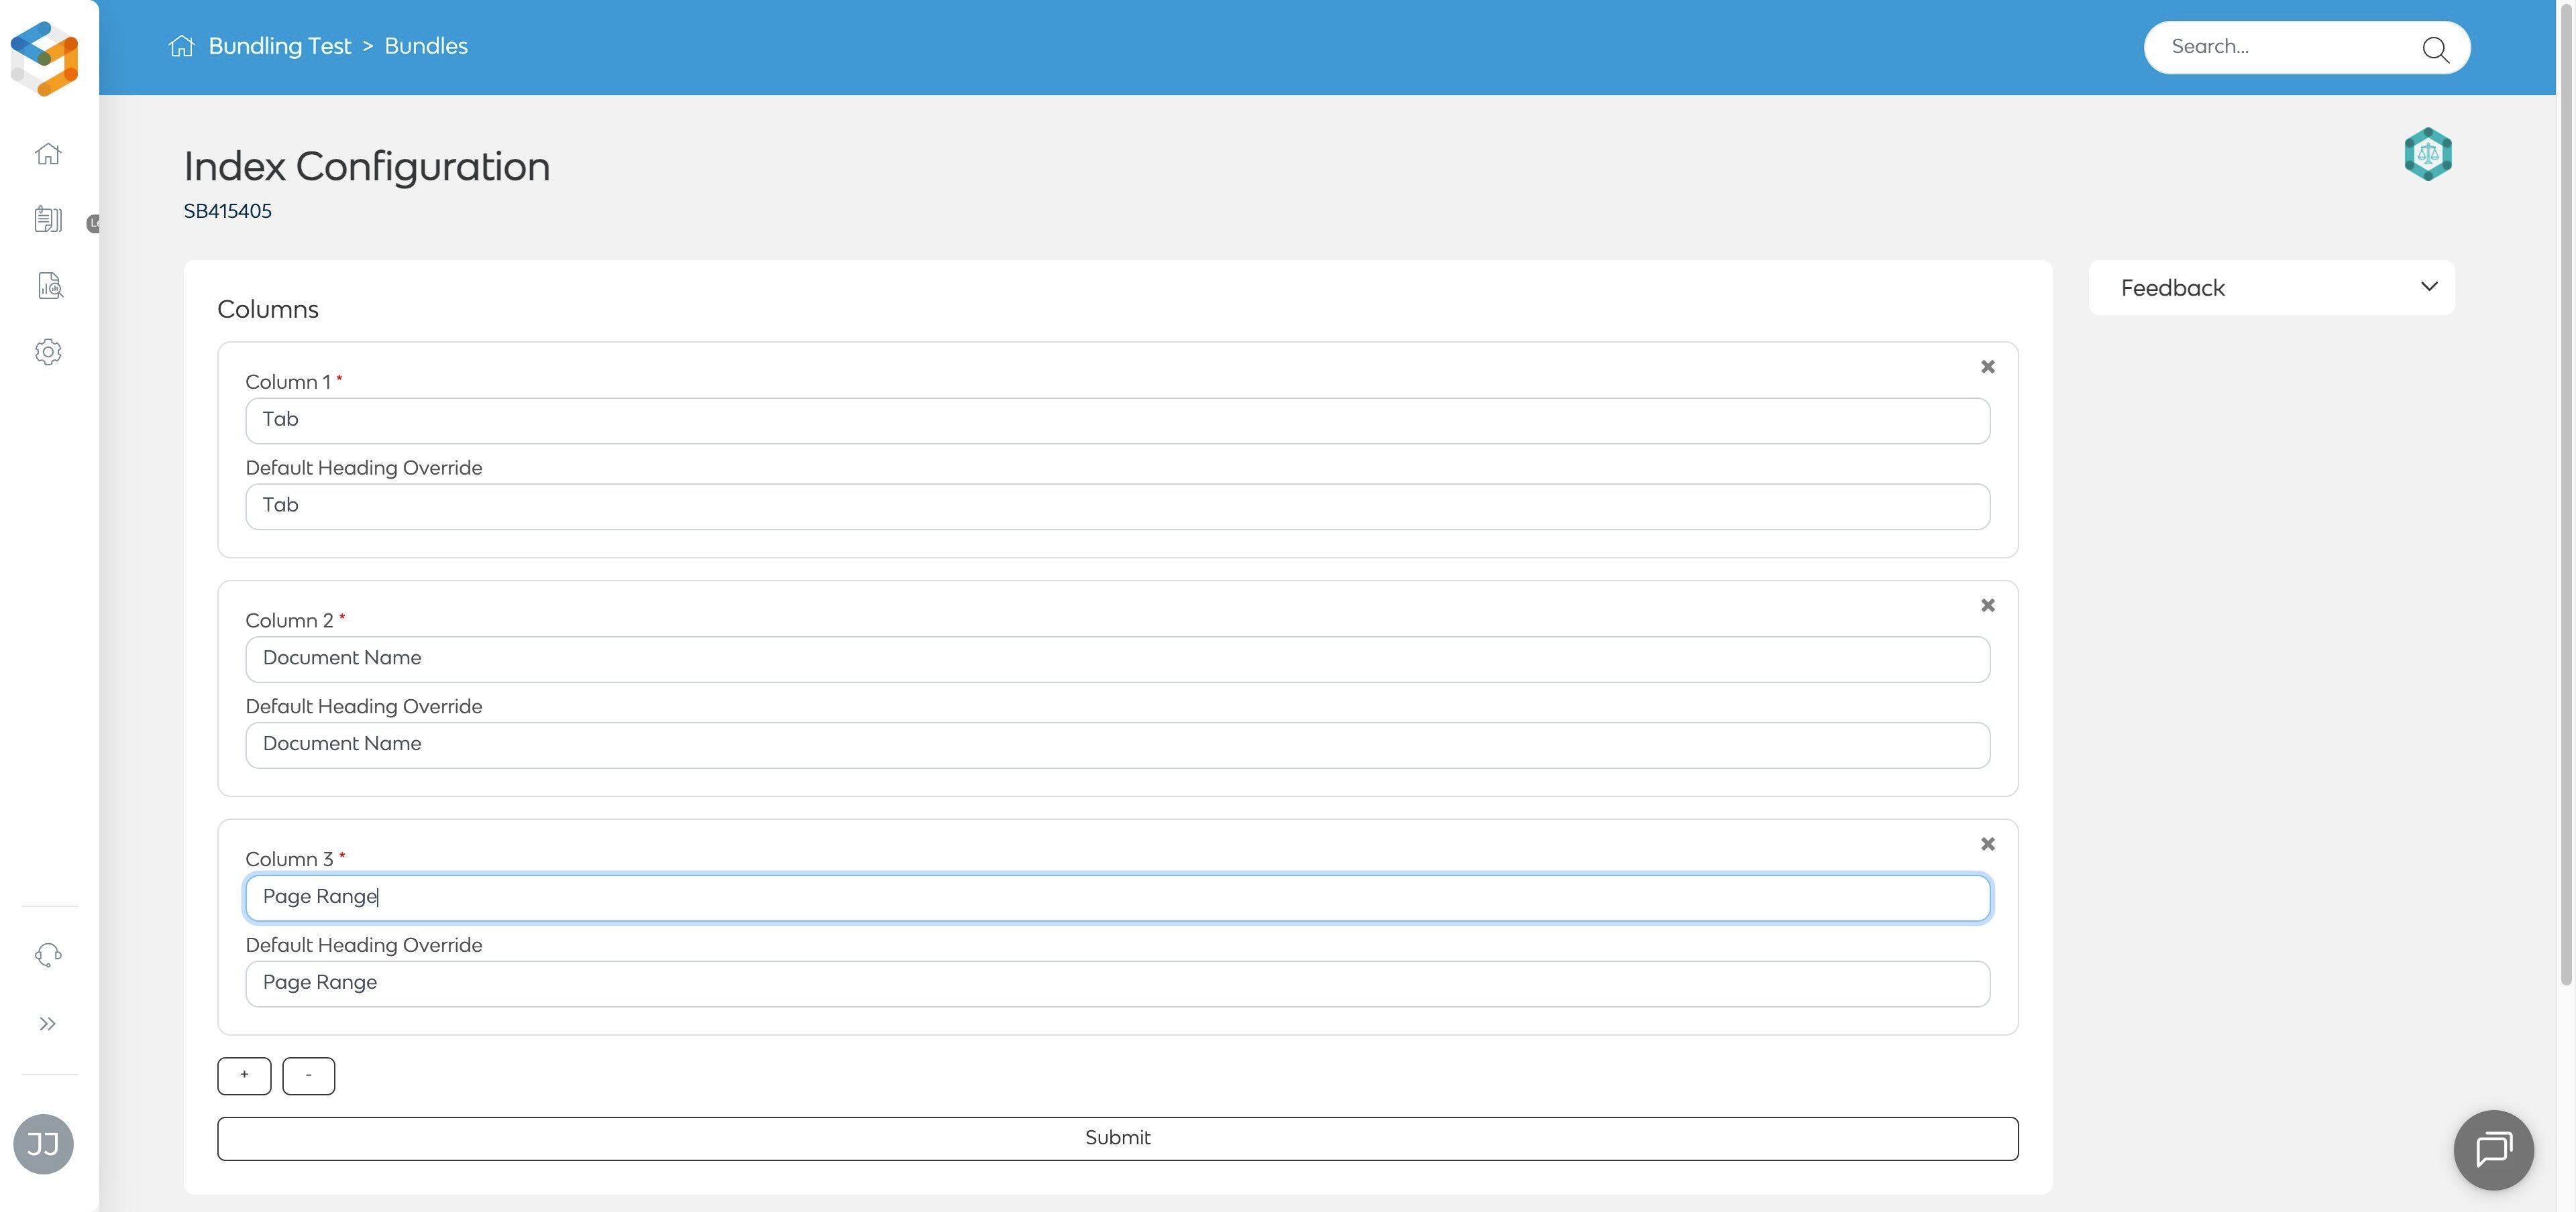The height and width of the screenshot is (1212, 2576).
Task: Click the support headset icon
Action: click(x=48, y=955)
